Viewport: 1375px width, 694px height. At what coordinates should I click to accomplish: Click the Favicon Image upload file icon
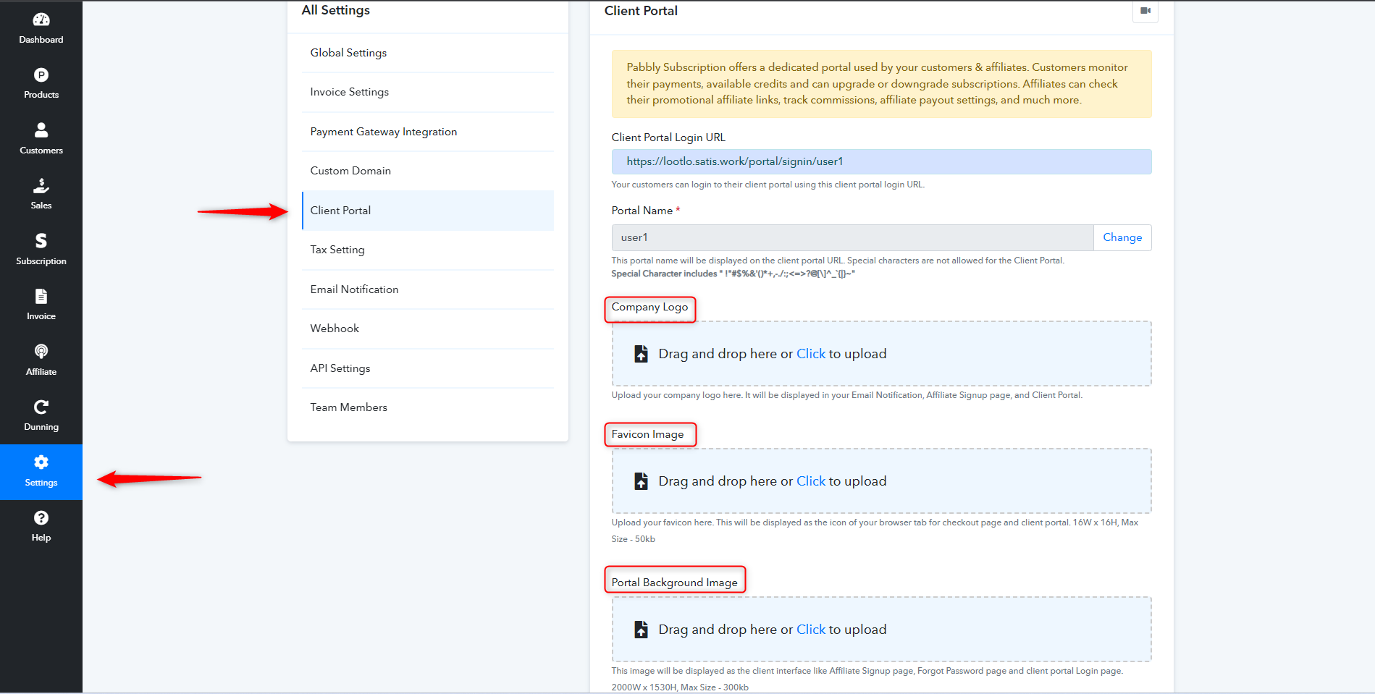click(641, 481)
